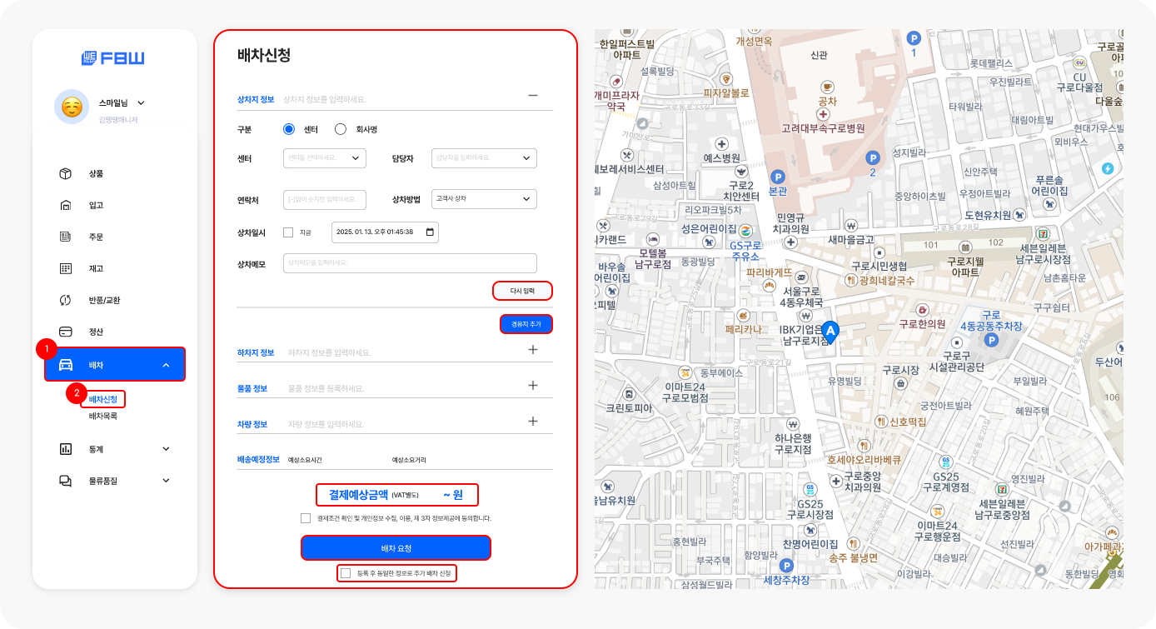
Task: Click the 예상소요거리 label
Action: (409, 459)
